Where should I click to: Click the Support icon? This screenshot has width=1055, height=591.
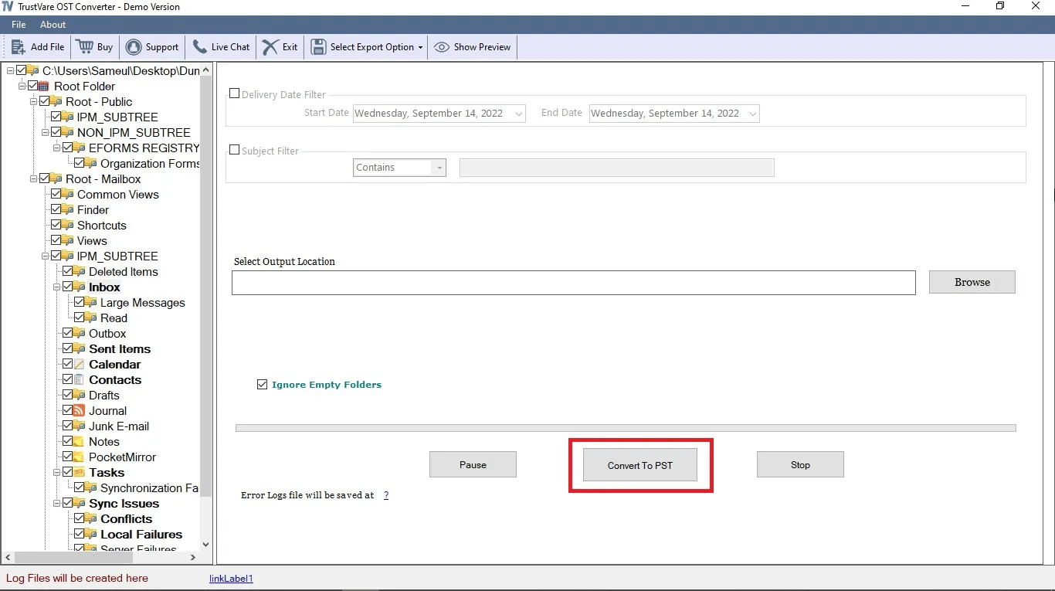click(134, 46)
